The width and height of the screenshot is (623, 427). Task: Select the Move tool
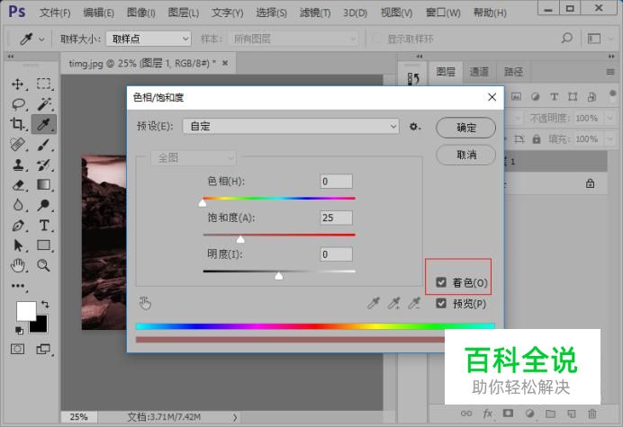point(17,85)
